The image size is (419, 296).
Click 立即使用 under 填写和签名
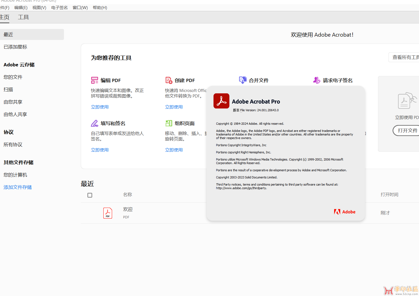pos(100,150)
